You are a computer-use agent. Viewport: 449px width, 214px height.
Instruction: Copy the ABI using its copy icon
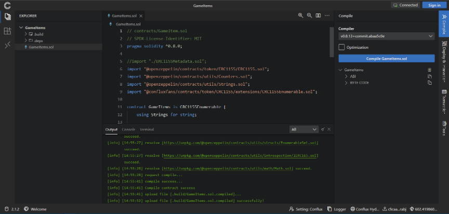click(429, 76)
